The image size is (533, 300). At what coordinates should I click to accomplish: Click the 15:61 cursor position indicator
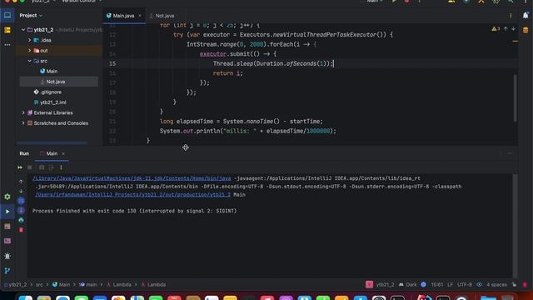(x=436, y=285)
